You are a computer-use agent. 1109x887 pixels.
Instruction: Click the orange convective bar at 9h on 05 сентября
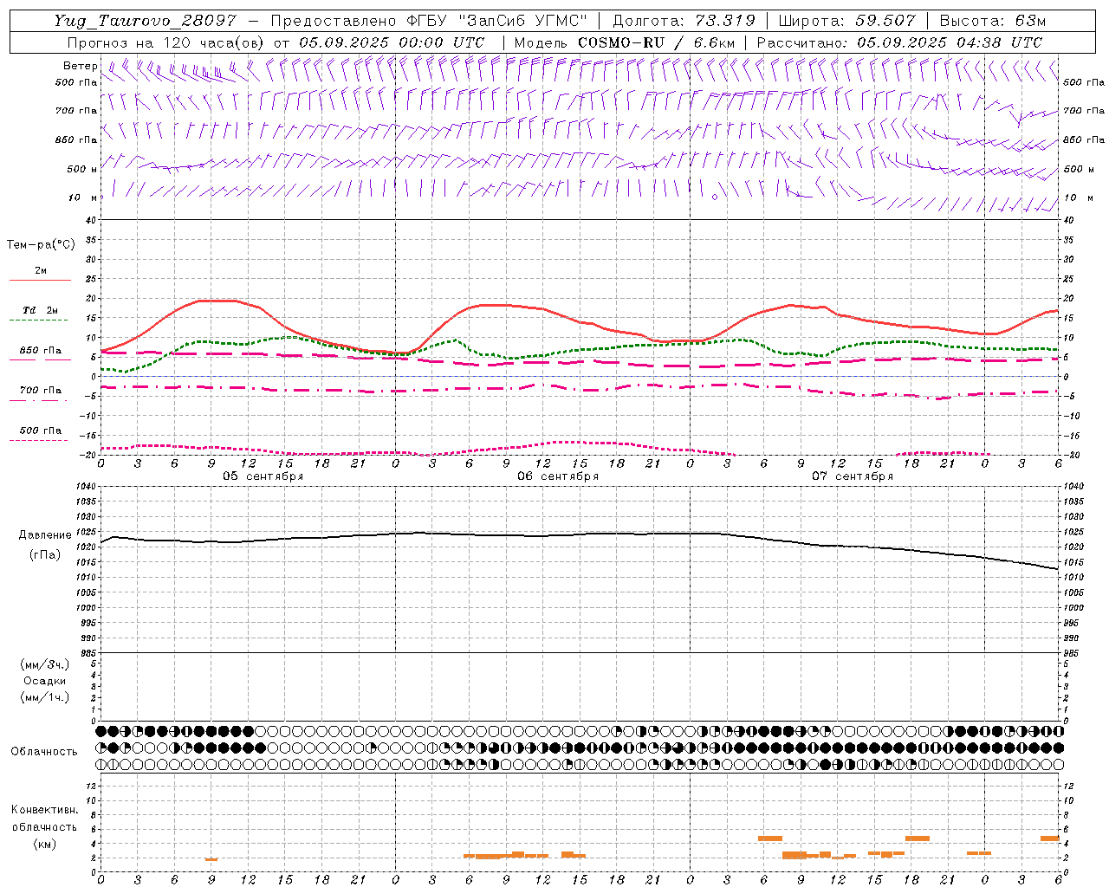(x=211, y=859)
